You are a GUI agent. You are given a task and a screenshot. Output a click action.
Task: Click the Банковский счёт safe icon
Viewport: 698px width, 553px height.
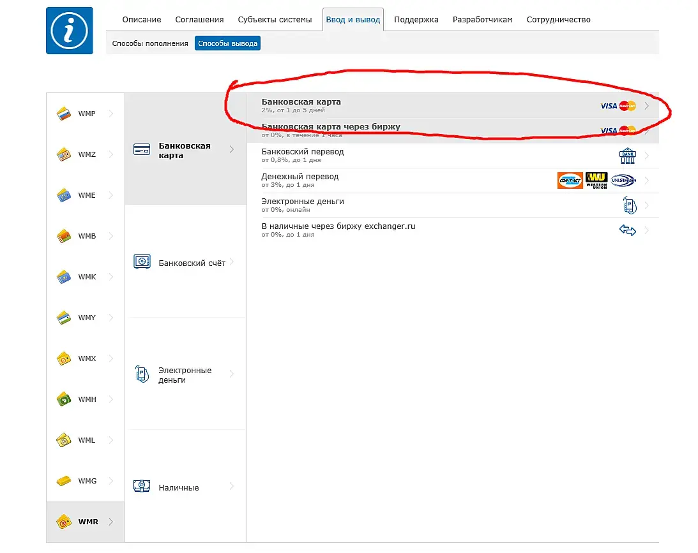click(x=142, y=262)
